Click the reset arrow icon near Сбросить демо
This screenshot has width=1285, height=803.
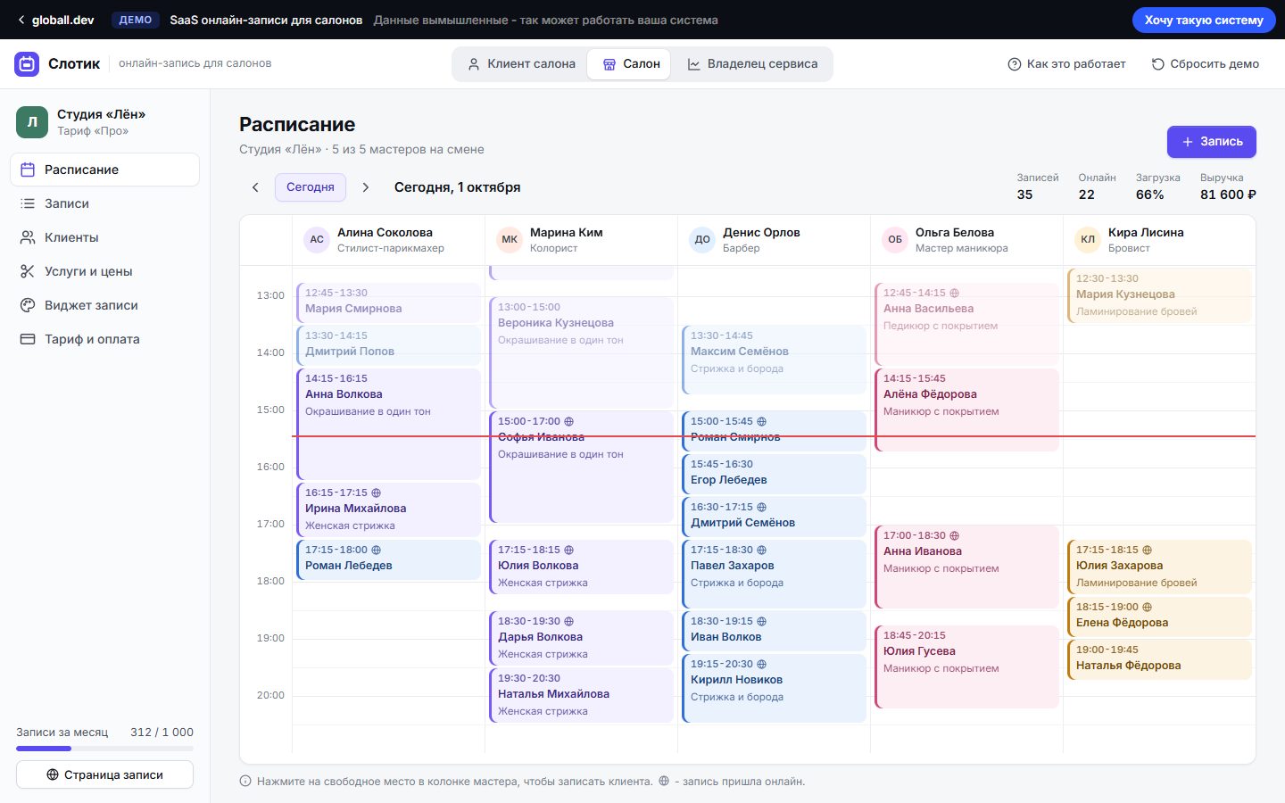point(1157,64)
